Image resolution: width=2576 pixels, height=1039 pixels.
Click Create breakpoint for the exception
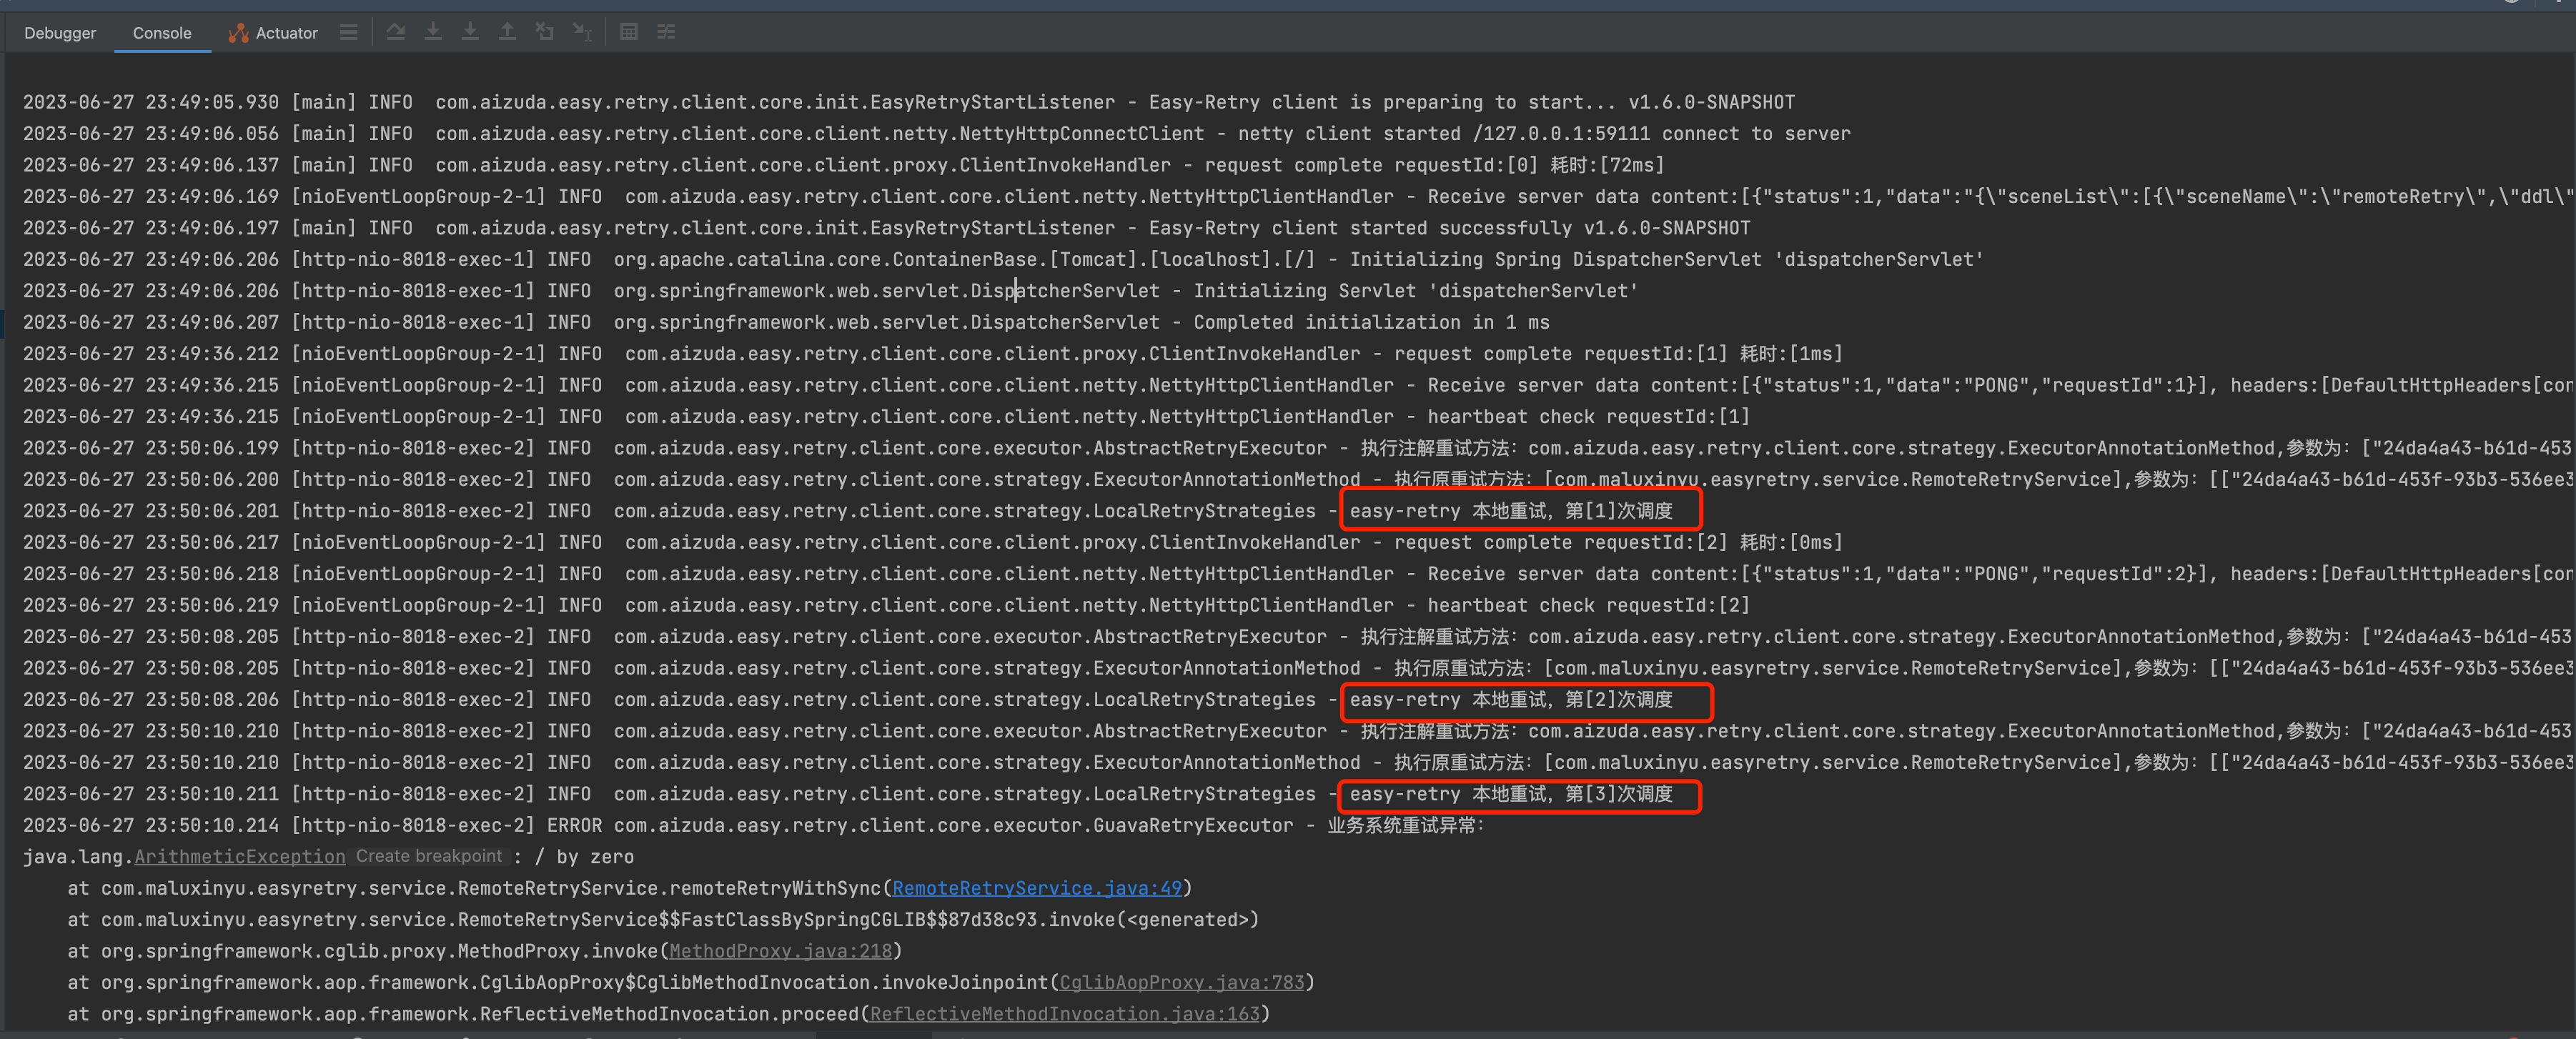coord(429,856)
